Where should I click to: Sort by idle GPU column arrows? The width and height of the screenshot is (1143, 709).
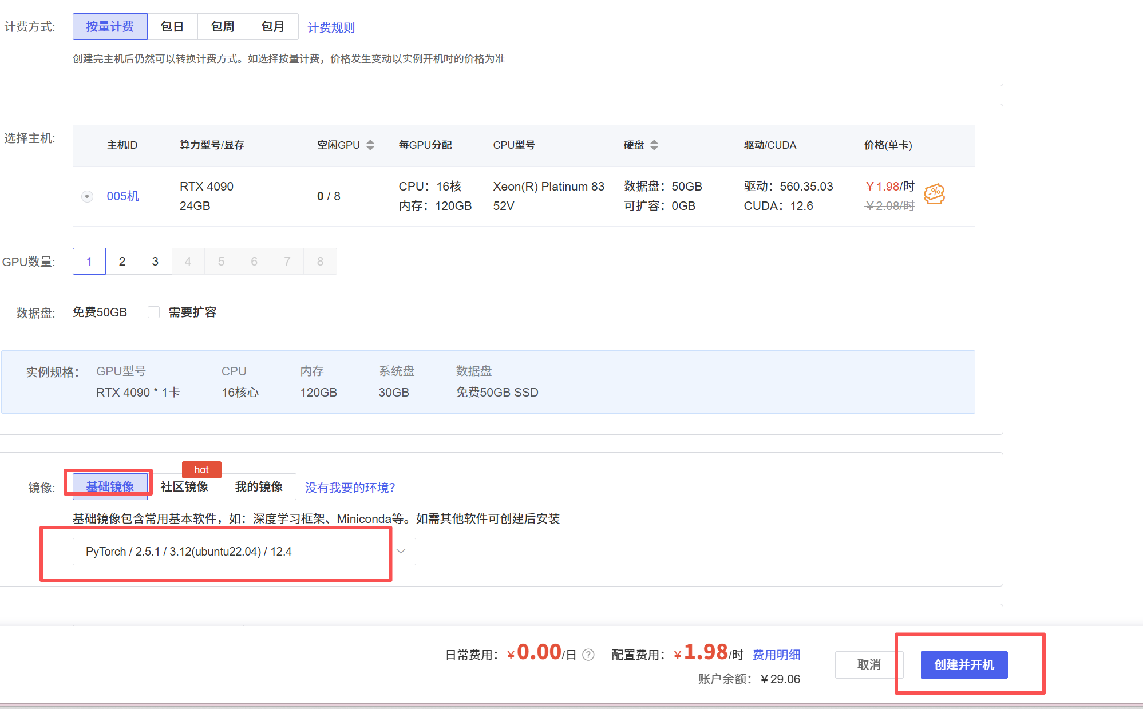tap(370, 145)
